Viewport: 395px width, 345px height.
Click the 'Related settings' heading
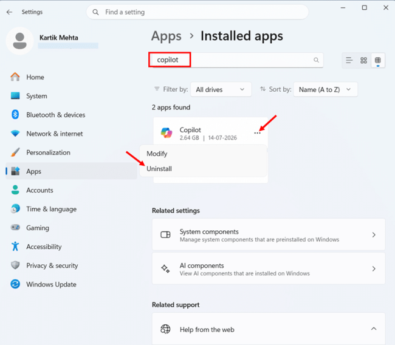click(x=176, y=211)
